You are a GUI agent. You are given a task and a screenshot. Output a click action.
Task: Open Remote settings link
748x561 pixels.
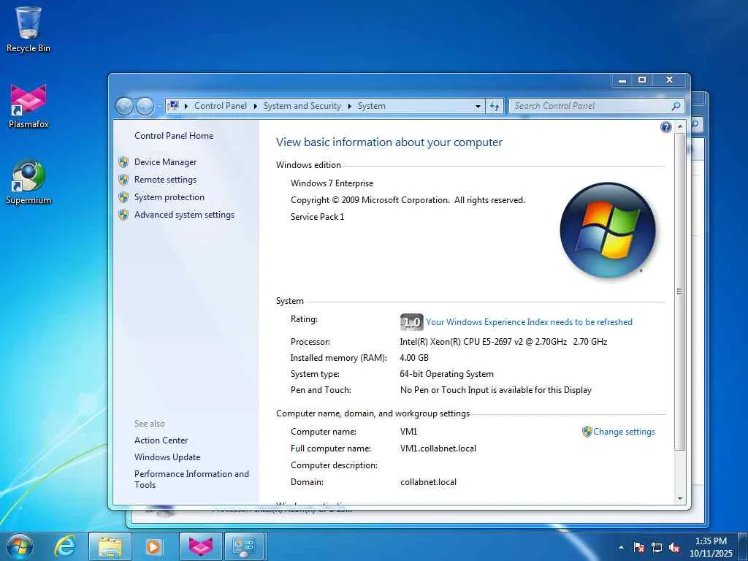(165, 180)
